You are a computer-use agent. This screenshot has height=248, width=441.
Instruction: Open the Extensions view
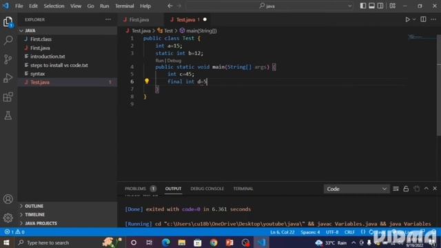pyautogui.click(x=8, y=96)
